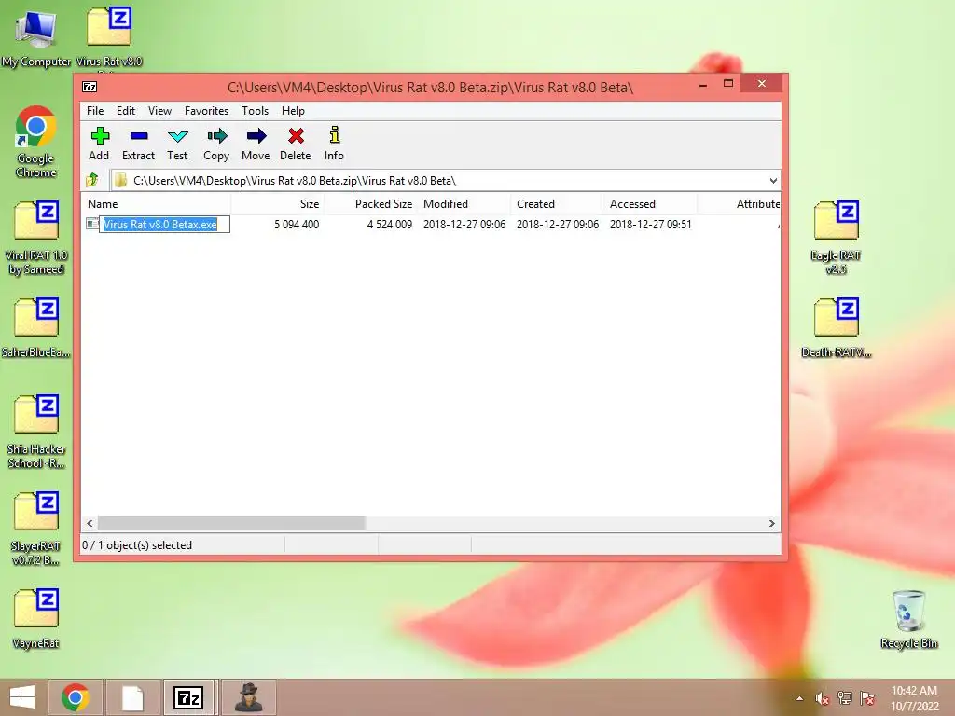Click the red Delete X icon
The width and height of the screenshot is (955, 716).
pos(296,136)
